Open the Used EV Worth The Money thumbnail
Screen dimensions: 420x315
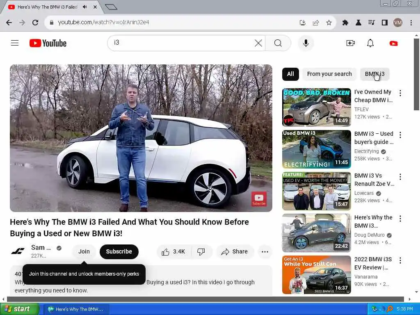316,191
